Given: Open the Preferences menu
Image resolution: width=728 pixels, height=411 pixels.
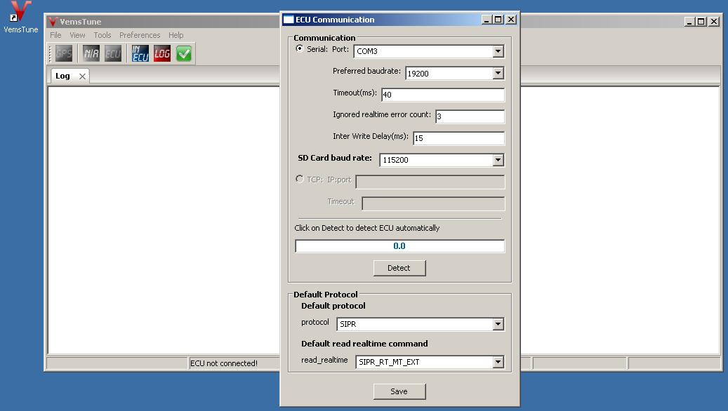Looking at the screenshot, I should coord(140,35).
